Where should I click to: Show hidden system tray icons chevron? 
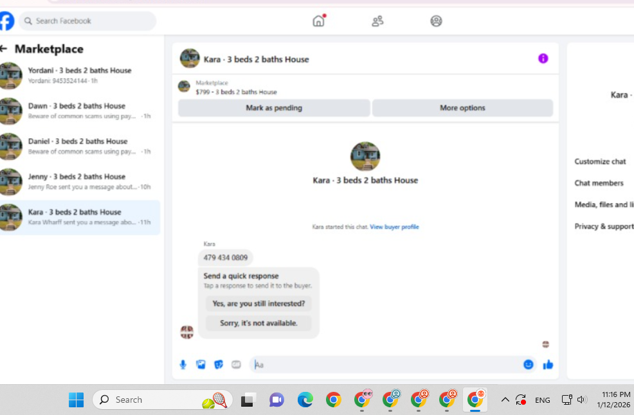[x=505, y=400]
